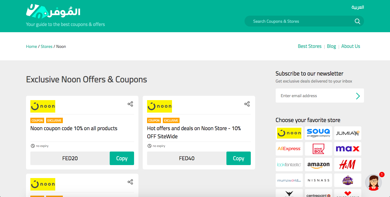This screenshot has height=197, width=390.
Task: Choose the Lookfantastic store logo
Action: click(289, 165)
